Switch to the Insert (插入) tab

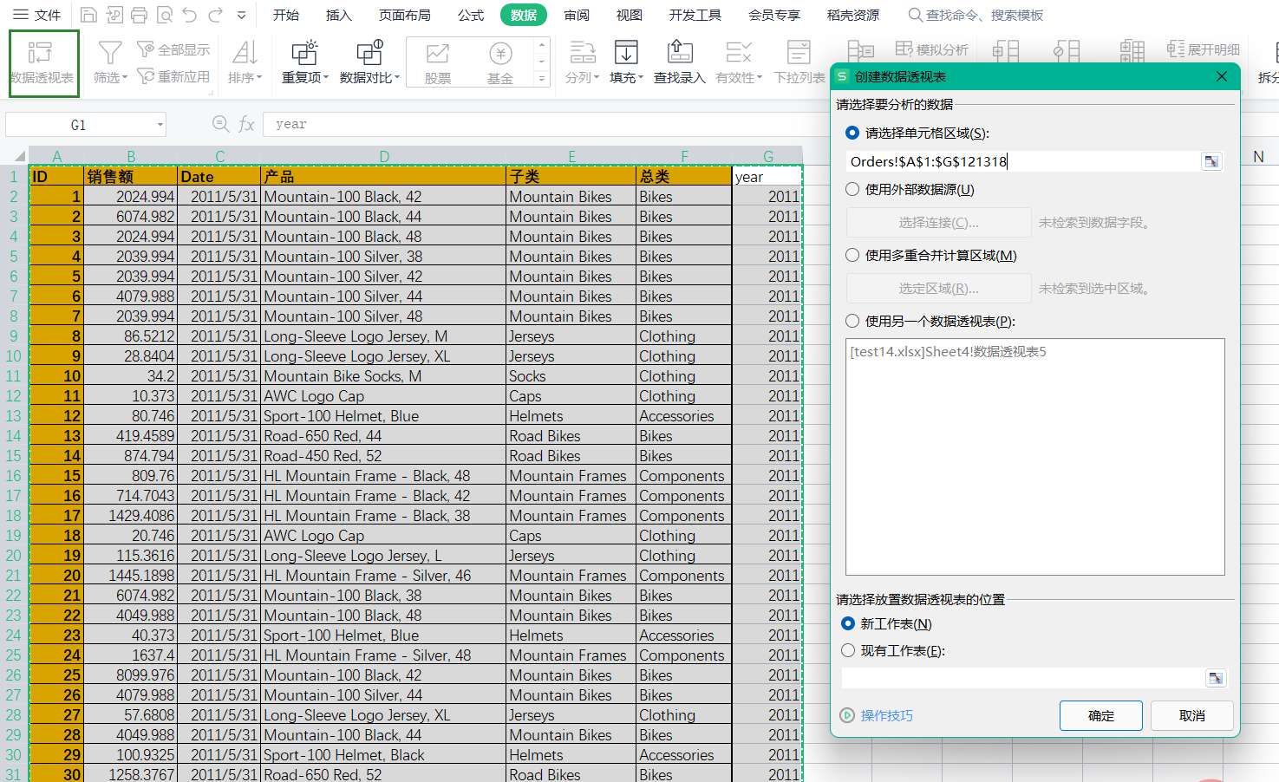click(x=338, y=15)
